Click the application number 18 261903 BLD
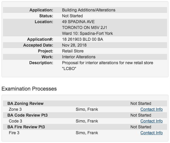 83,39
